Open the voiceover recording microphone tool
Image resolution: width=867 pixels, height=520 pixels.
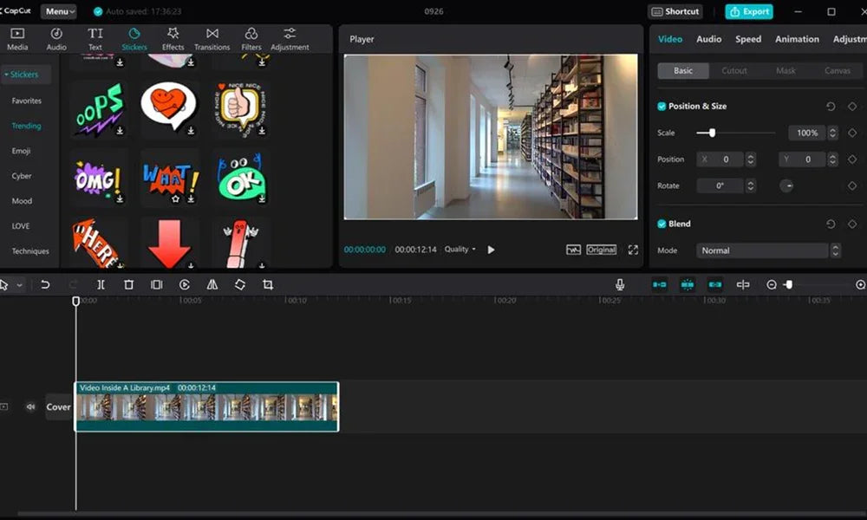[x=619, y=284]
